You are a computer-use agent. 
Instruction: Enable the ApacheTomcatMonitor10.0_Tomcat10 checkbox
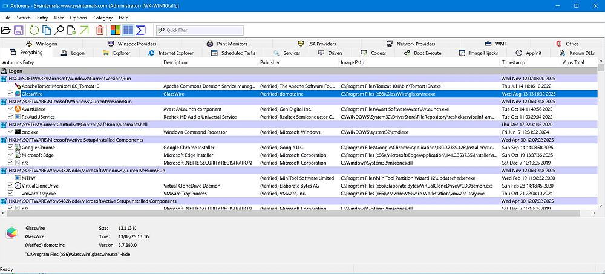click(11, 86)
